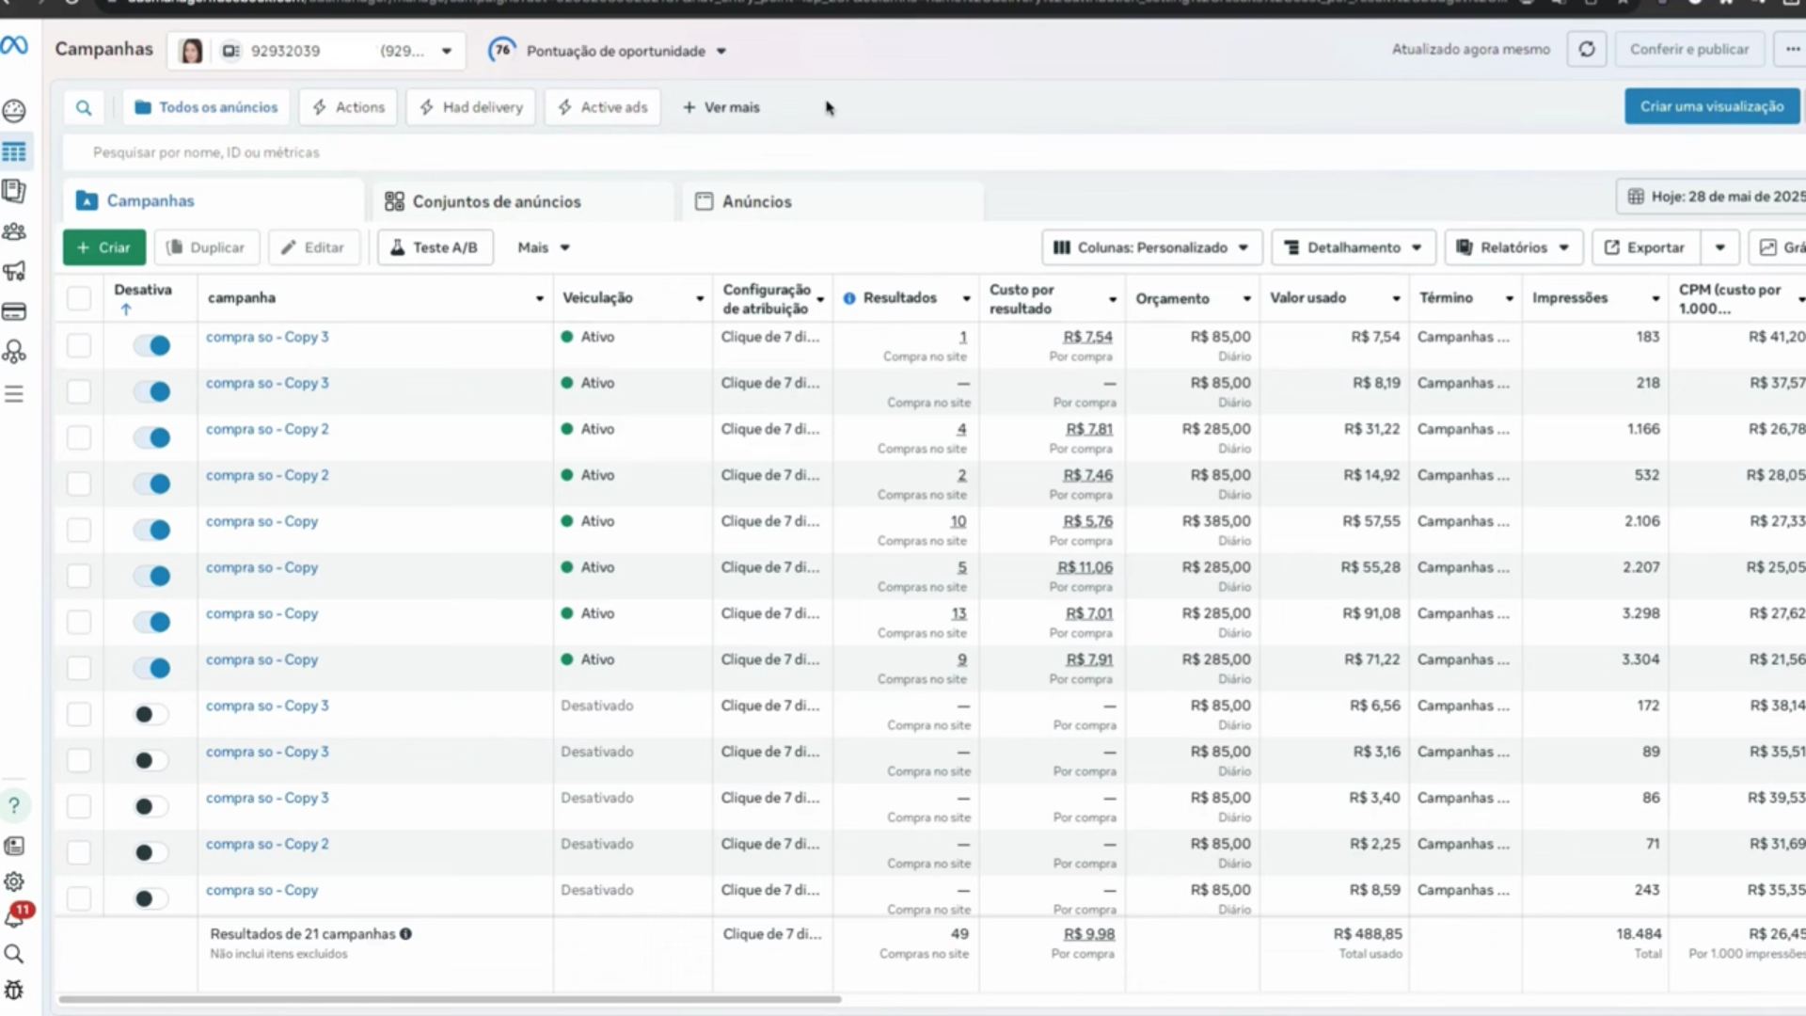Open the Audiences people icon in sidebar
This screenshot has height=1016, width=1806.
(x=14, y=231)
